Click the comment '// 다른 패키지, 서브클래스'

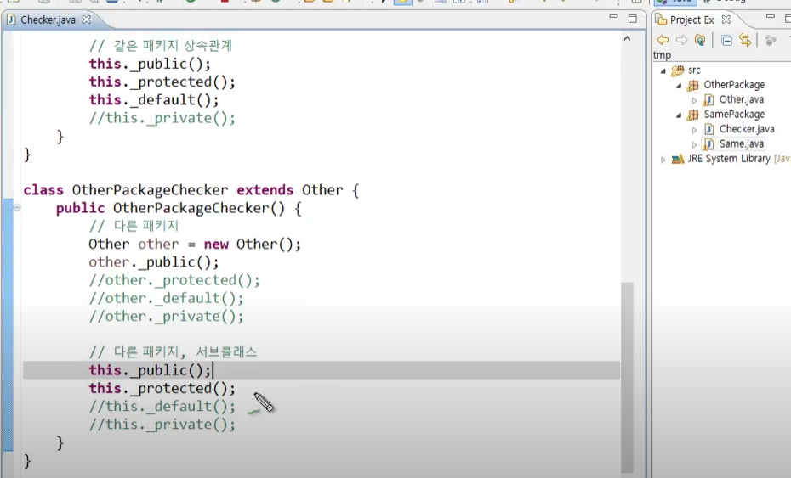point(173,352)
